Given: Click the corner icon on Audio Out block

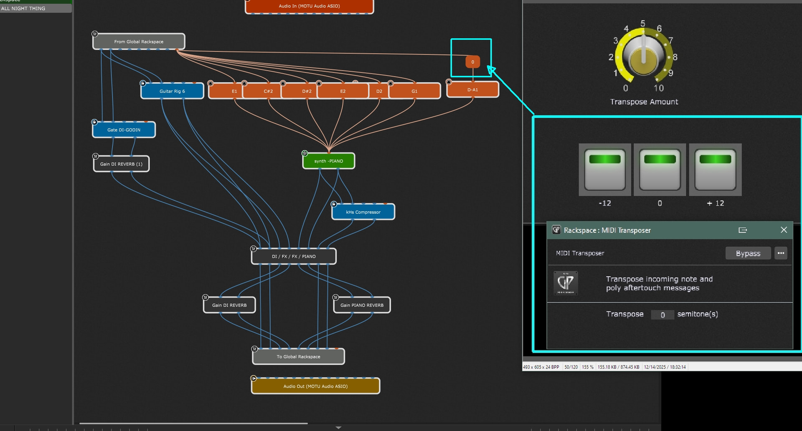Looking at the screenshot, I should (254, 378).
